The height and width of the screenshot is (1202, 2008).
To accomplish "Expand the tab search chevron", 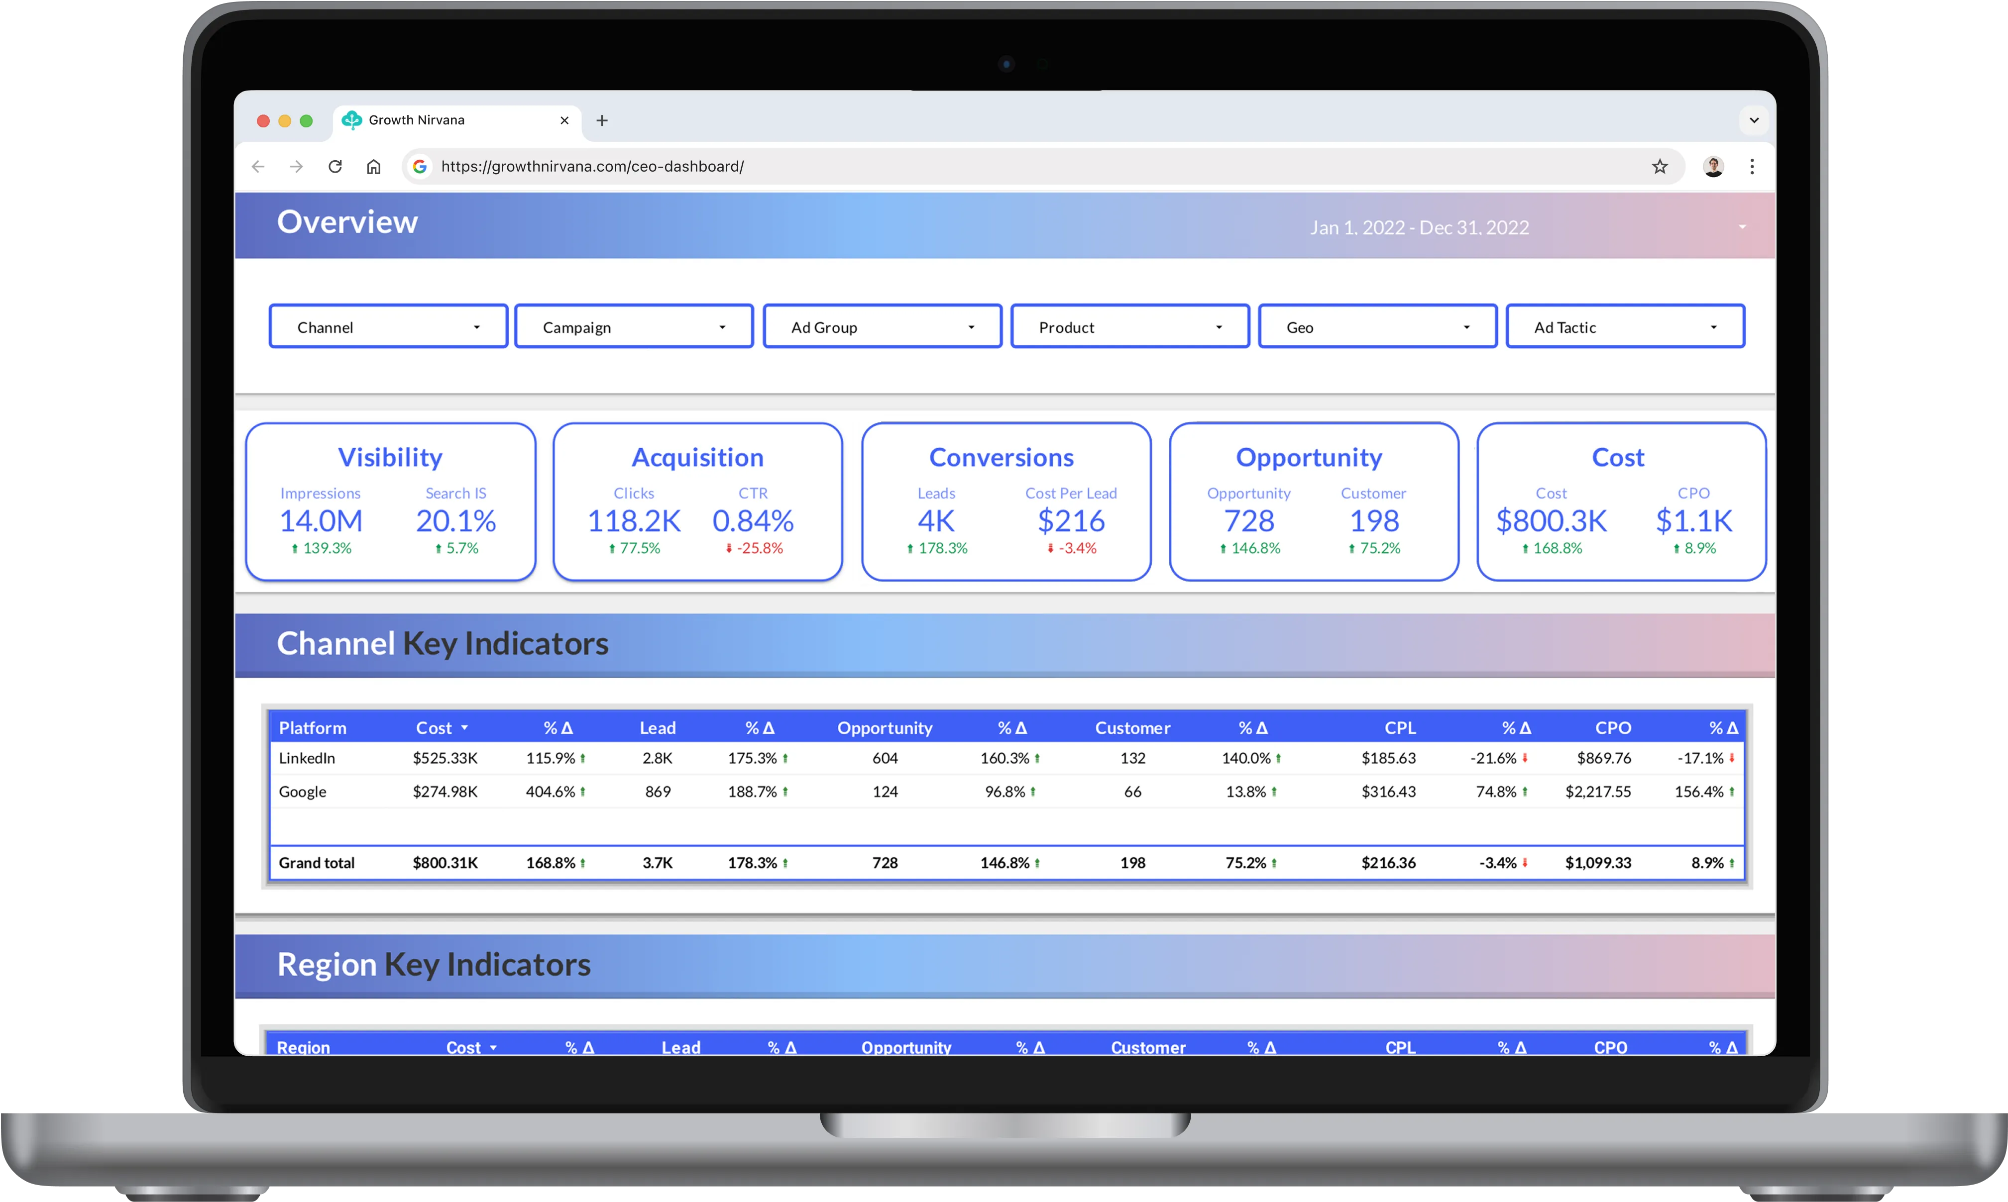I will [x=1754, y=121].
